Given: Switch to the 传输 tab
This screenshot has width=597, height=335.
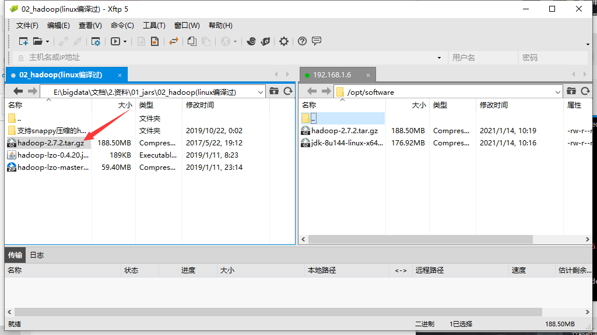Looking at the screenshot, I should (x=15, y=255).
